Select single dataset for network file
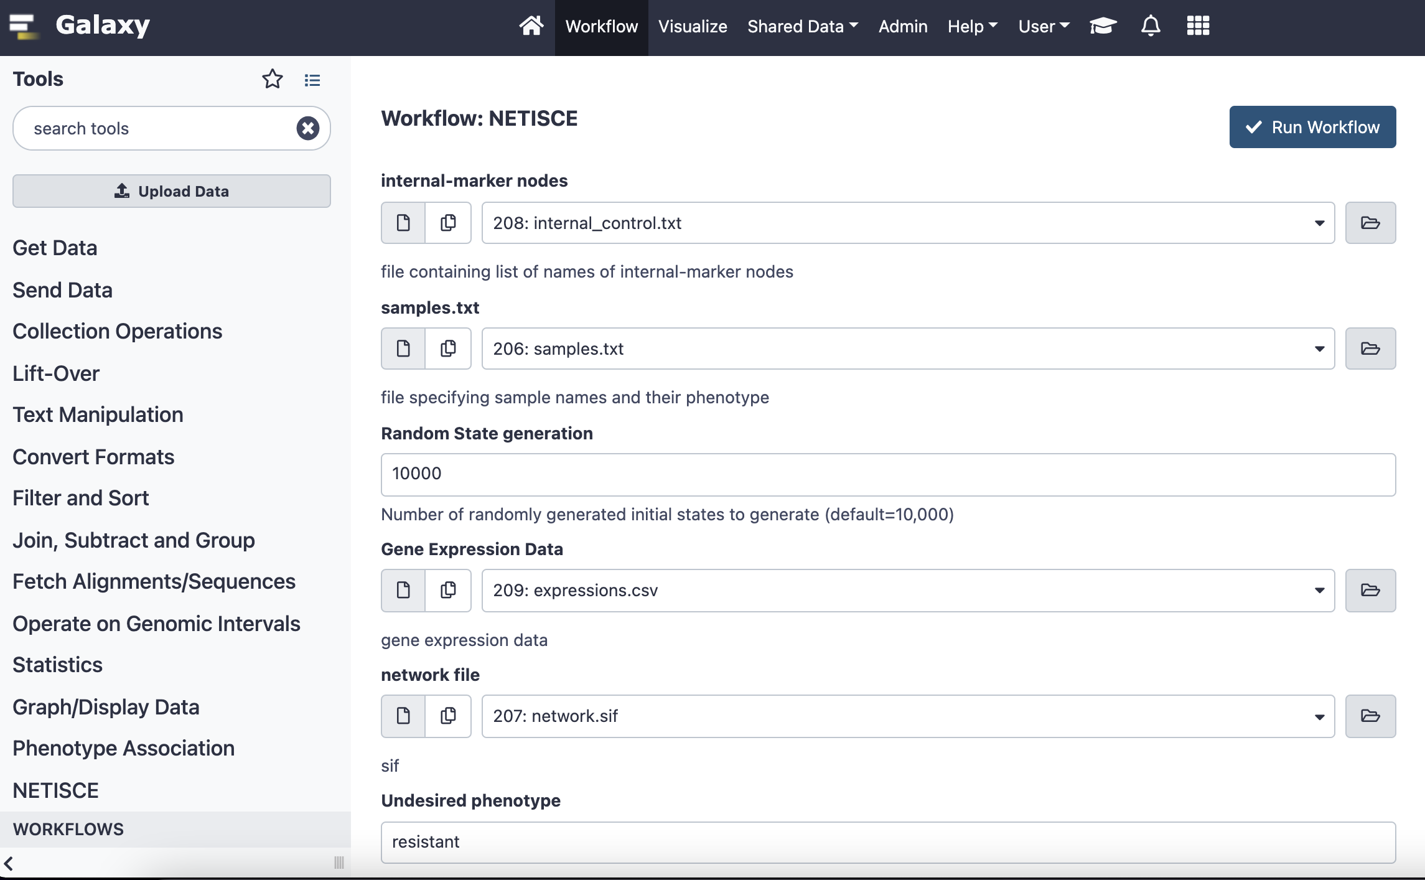 click(403, 716)
